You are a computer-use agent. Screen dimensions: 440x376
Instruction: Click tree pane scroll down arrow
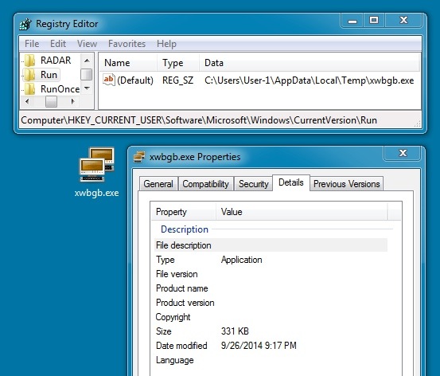point(87,88)
